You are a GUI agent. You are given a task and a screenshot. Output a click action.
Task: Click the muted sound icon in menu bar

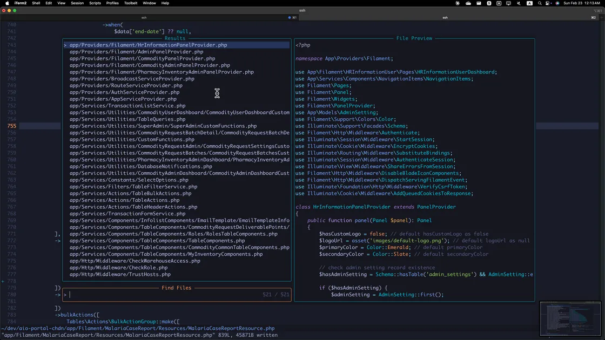(519, 3)
